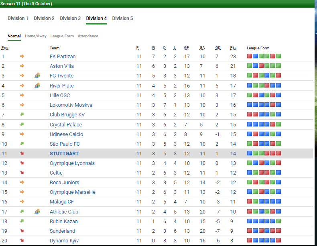The height and width of the screenshot is (246, 317).
Task: Select the Home/Away table view
Action: point(36,36)
